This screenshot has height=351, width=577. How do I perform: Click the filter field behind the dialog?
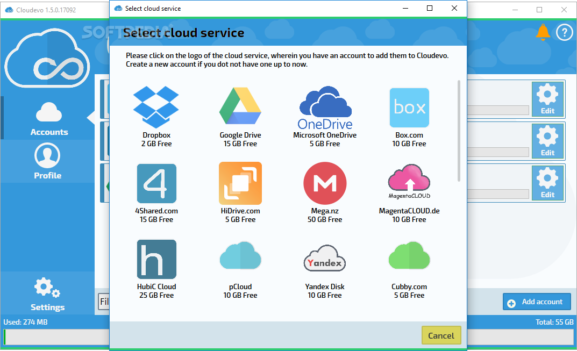click(104, 302)
